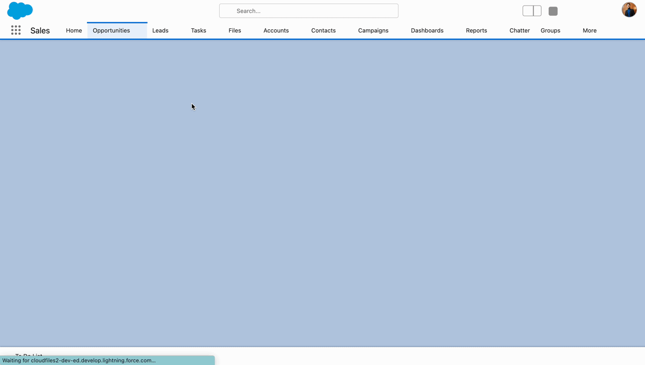Open the Reports tab
Screen dimensions: 645x365
pyautogui.click(x=476, y=30)
